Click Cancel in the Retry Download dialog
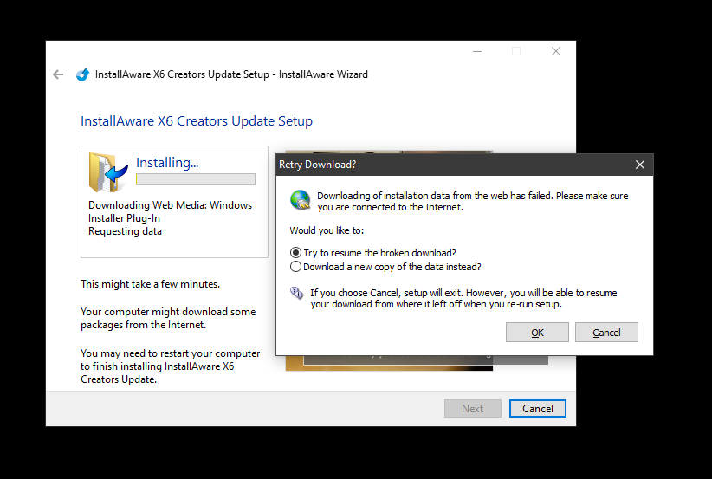712x479 pixels. click(606, 333)
